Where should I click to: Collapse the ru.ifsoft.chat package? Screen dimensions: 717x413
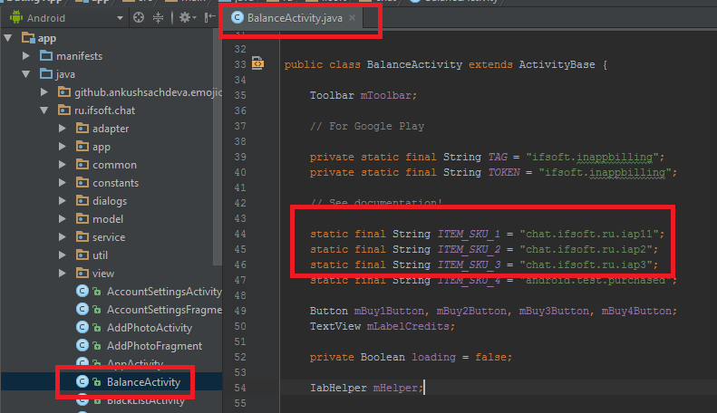[44, 110]
